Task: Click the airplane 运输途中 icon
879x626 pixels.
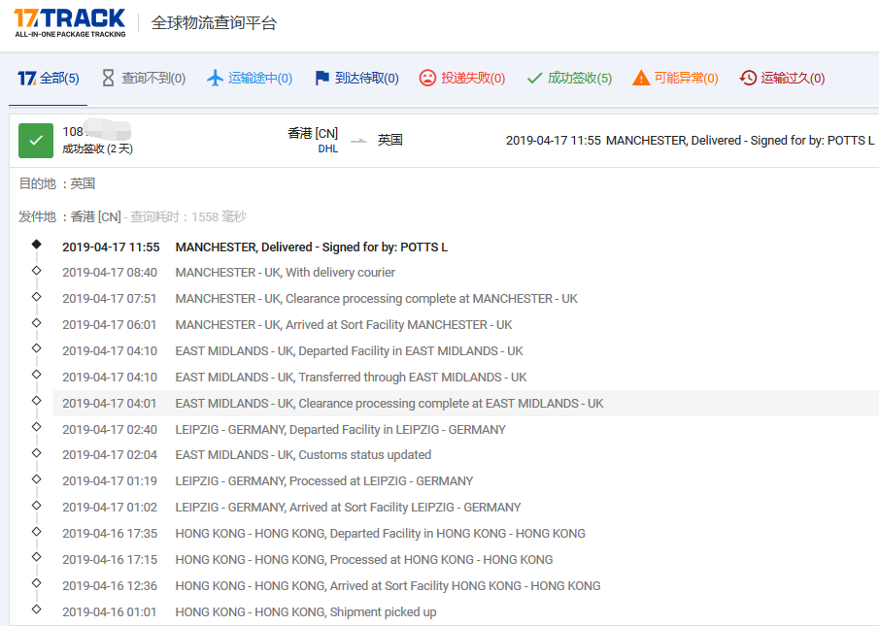Action: (216, 79)
